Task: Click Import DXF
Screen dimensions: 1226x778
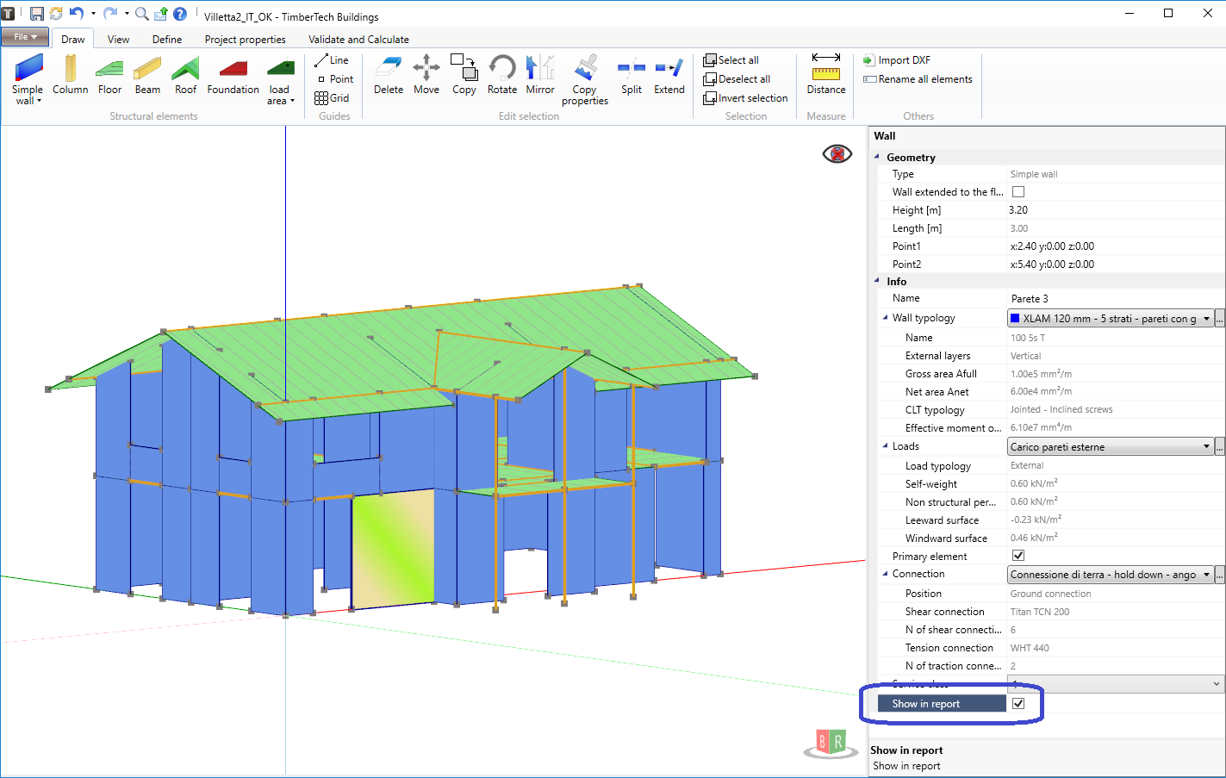Action: click(897, 60)
